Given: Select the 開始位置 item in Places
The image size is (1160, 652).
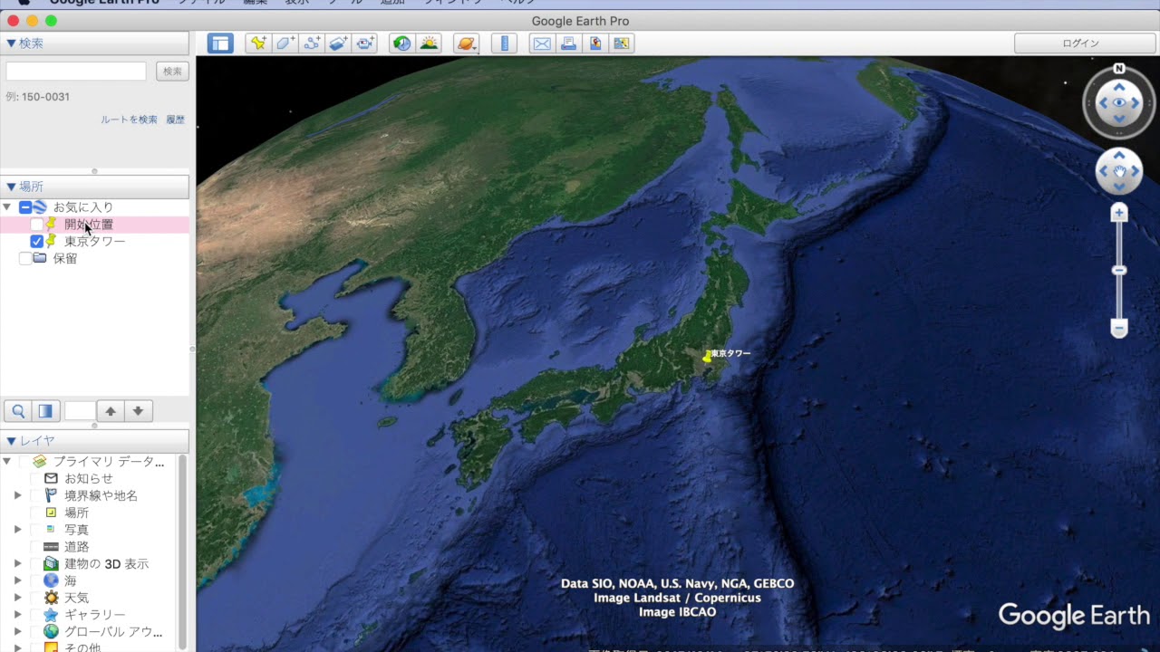Looking at the screenshot, I should pos(89,225).
